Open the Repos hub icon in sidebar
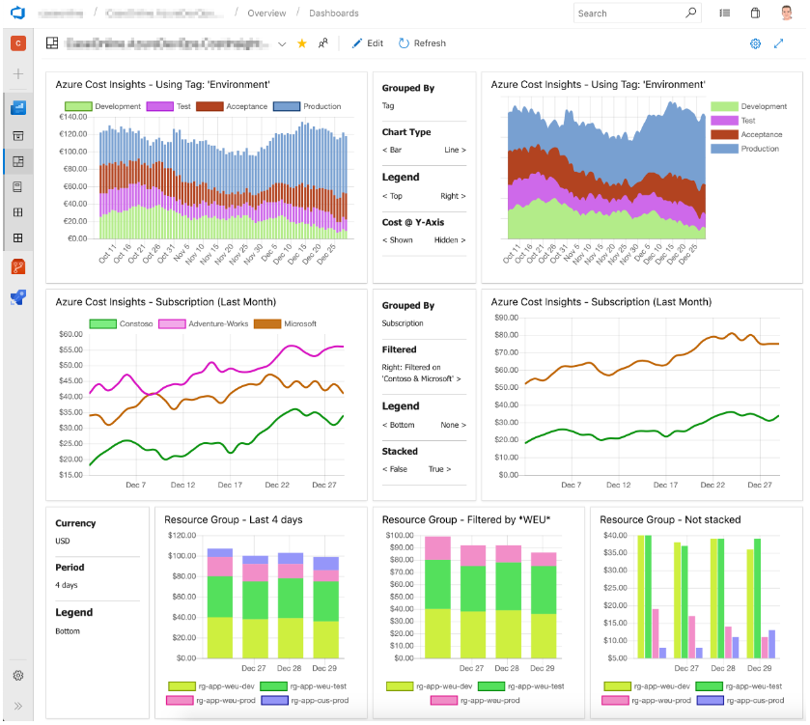Image resolution: width=810 pixels, height=725 pixels. 18,267
